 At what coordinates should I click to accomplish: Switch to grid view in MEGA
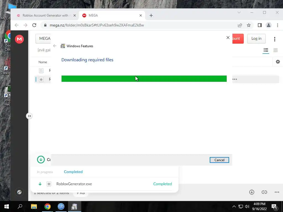(x=276, y=50)
